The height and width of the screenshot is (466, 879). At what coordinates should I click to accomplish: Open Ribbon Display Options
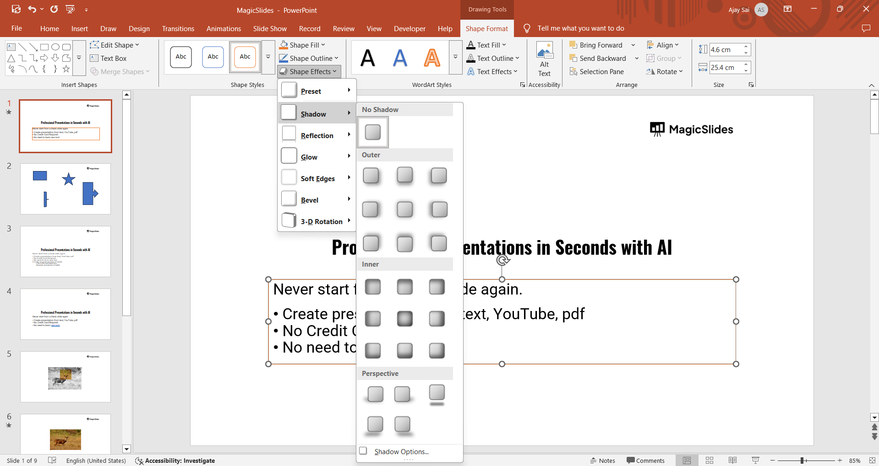(788, 9)
